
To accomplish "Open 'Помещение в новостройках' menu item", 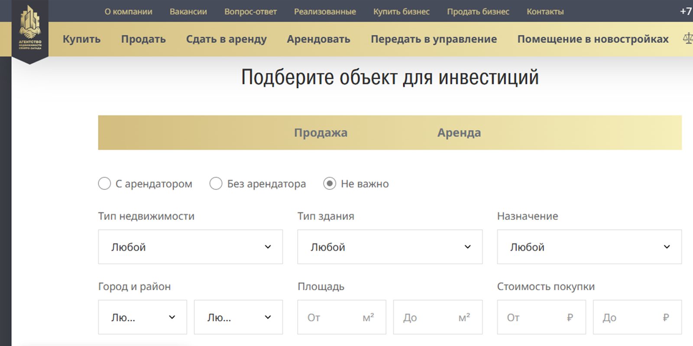I will tap(593, 39).
